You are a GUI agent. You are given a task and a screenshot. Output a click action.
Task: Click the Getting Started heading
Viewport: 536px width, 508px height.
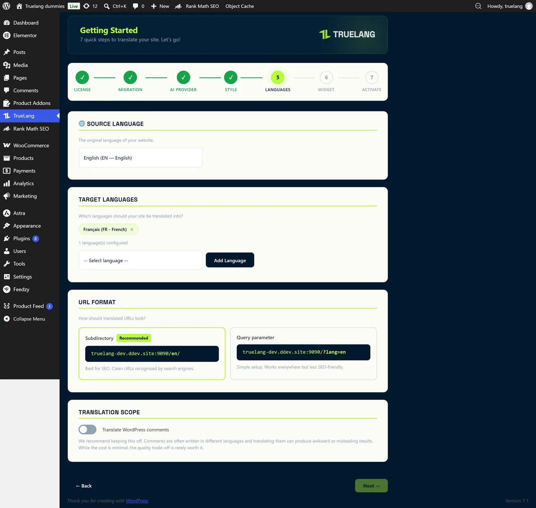tap(109, 30)
